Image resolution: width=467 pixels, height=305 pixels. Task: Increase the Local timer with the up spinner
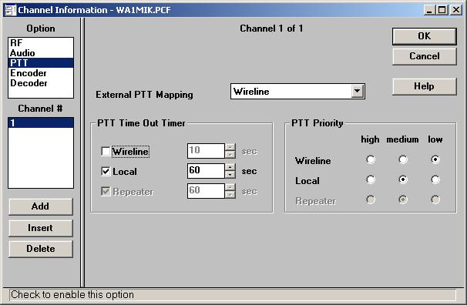230,167
